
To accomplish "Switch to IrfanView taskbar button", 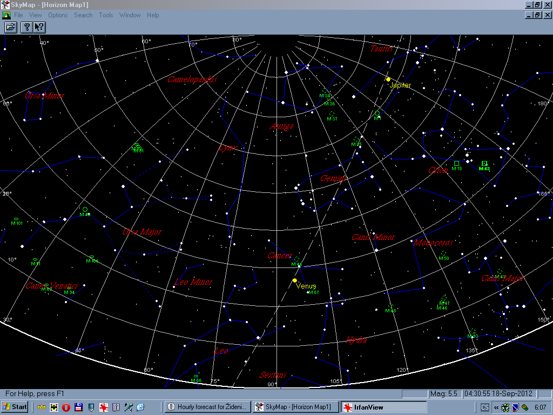I will coord(384,407).
